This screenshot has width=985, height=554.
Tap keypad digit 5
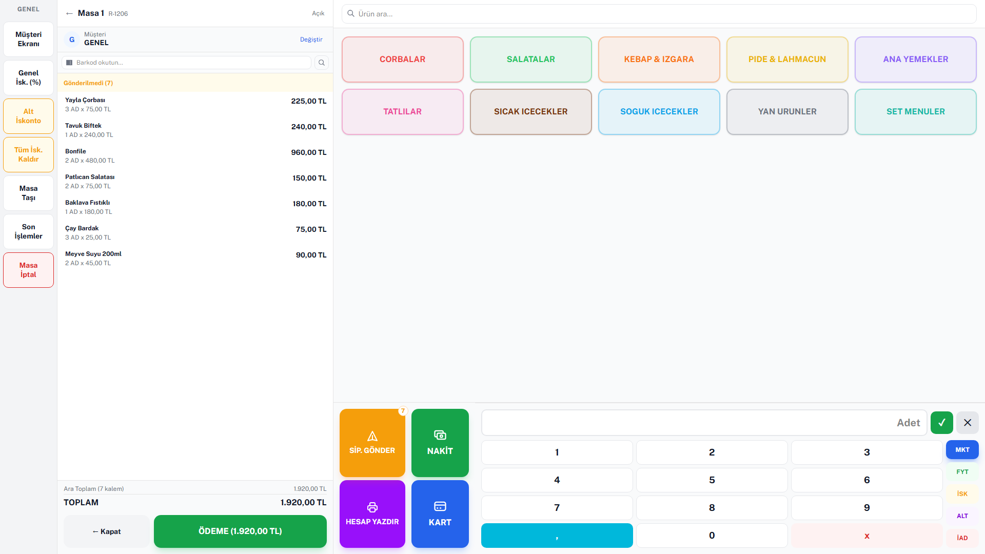click(712, 480)
